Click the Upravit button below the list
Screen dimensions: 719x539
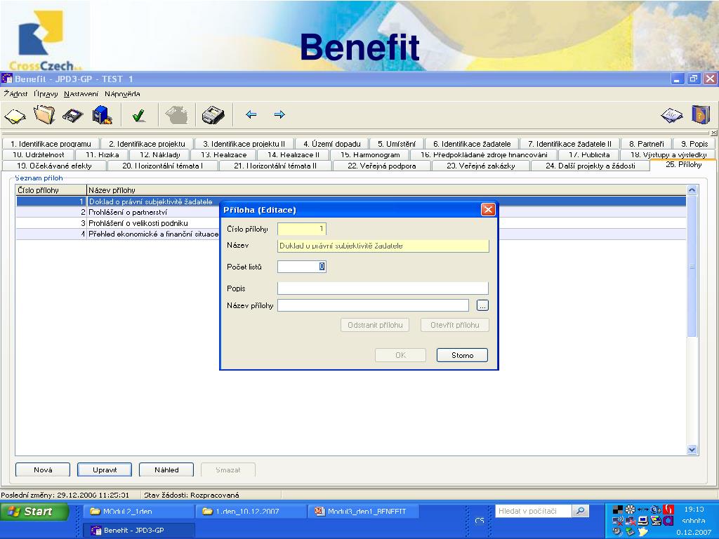tap(105, 470)
